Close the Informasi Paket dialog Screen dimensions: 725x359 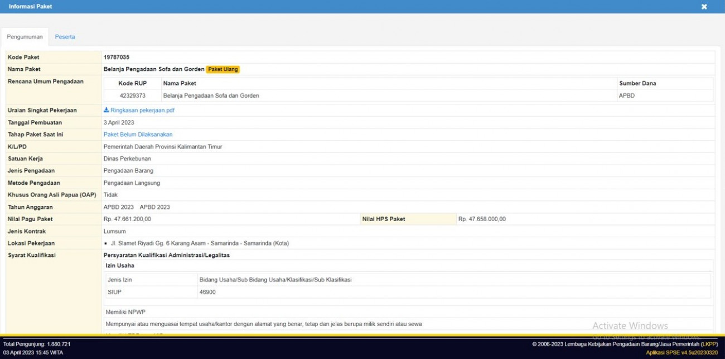(704, 7)
